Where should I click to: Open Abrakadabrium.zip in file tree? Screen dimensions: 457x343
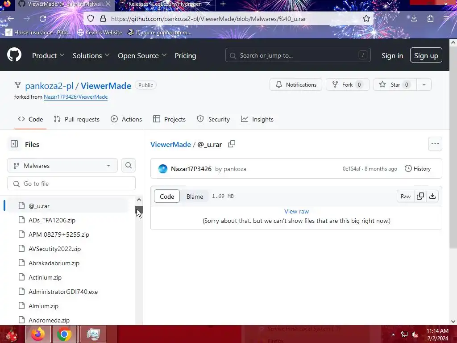click(54, 263)
